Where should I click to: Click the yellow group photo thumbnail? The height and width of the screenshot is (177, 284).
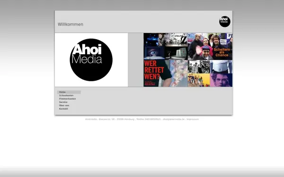click(199, 80)
